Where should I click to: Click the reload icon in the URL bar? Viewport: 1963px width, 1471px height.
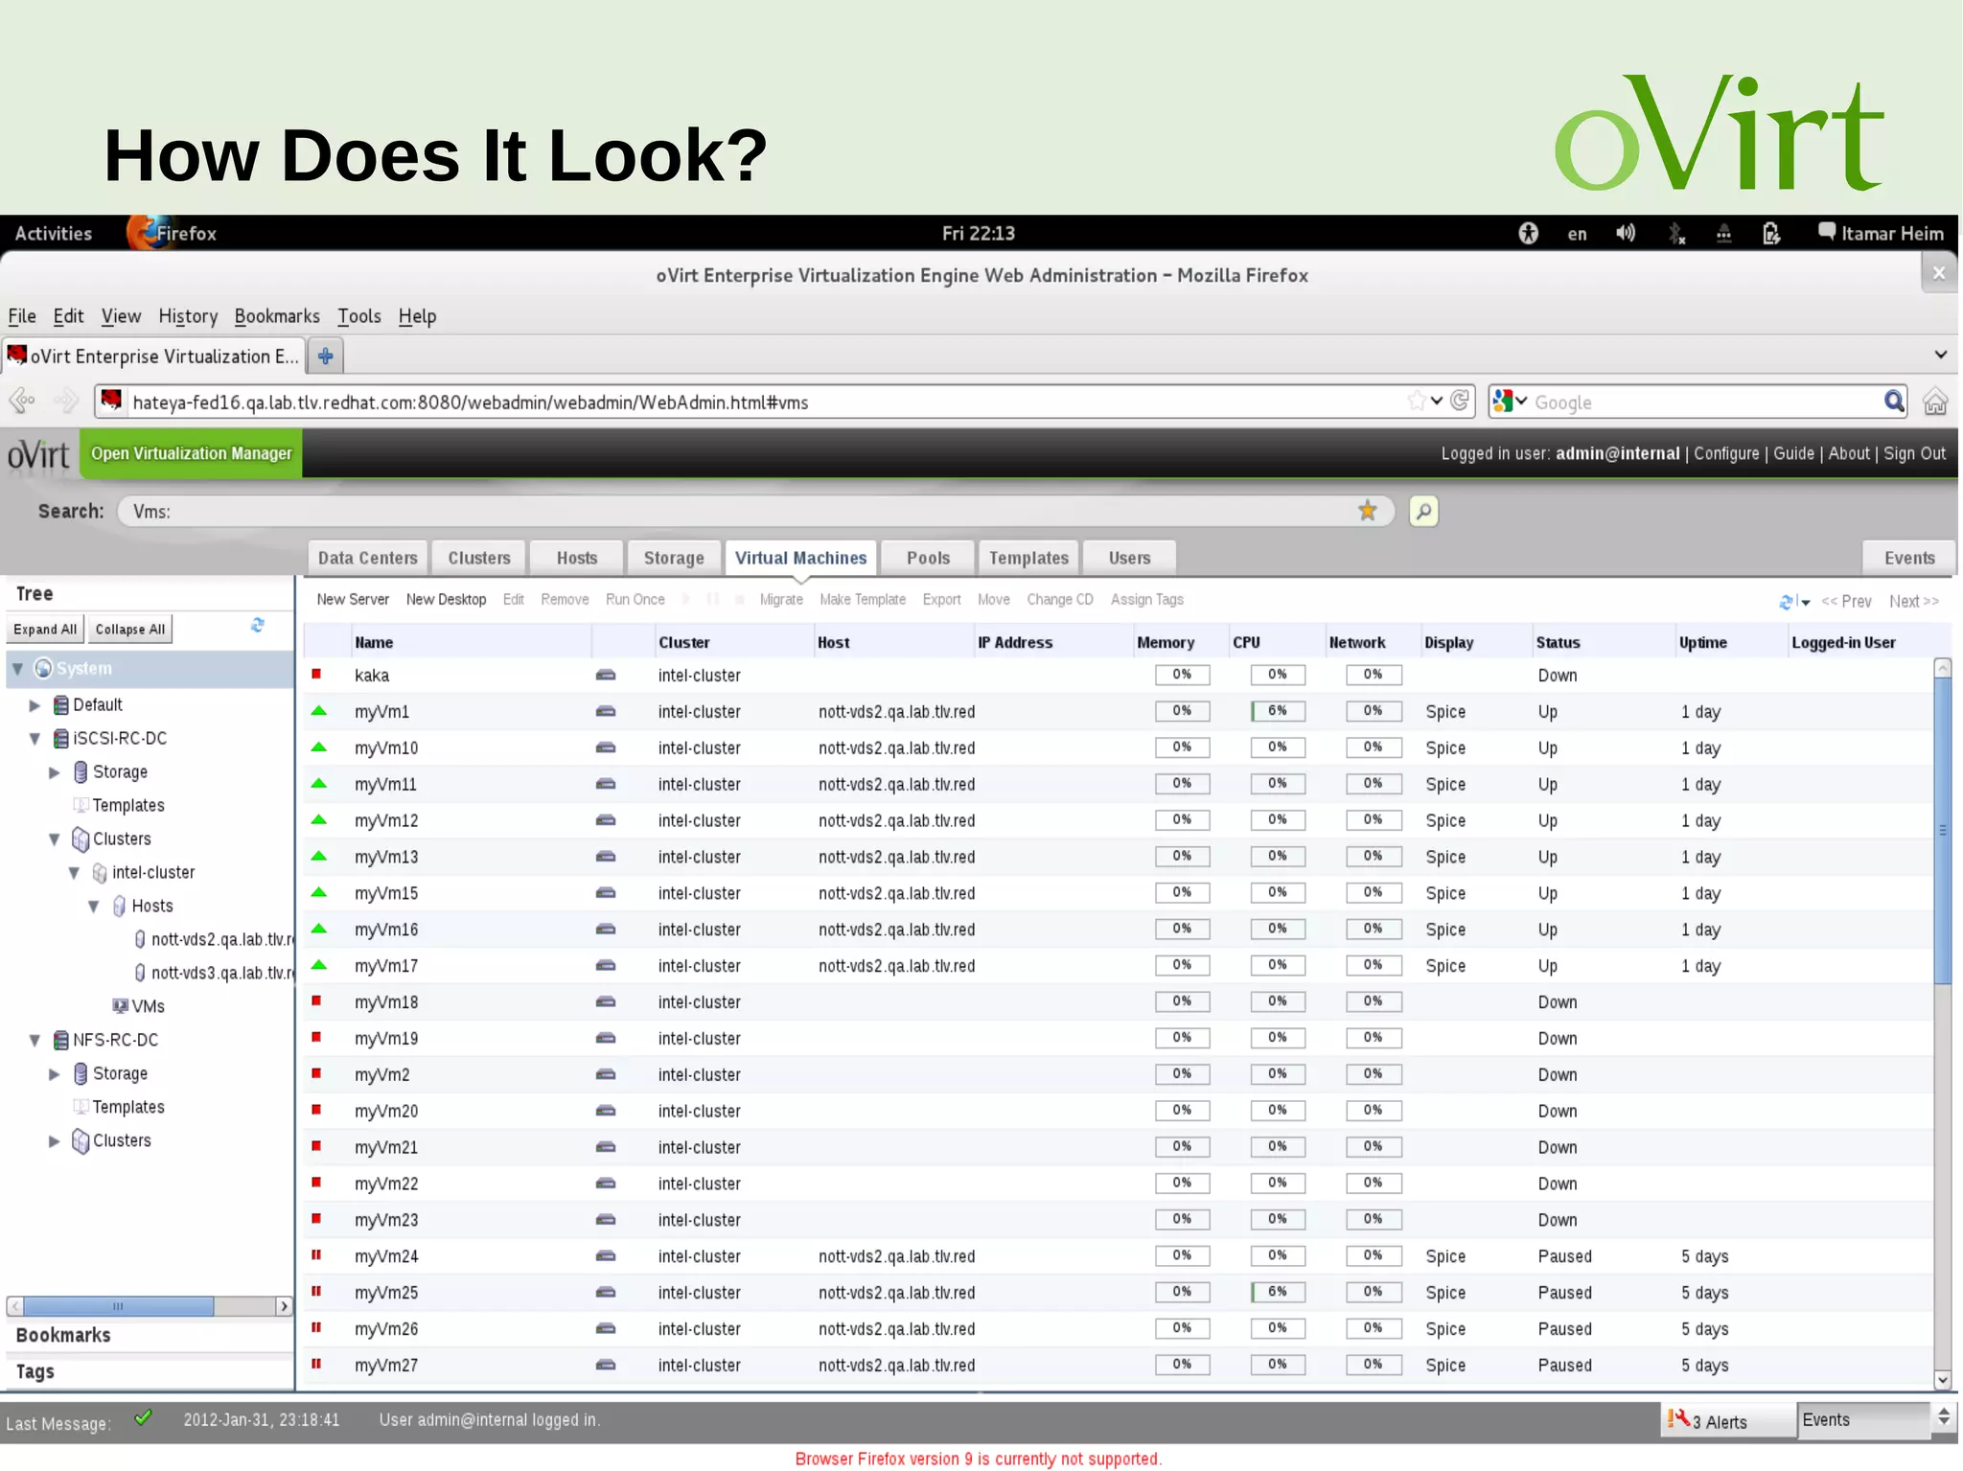click(x=1460, y=402)
